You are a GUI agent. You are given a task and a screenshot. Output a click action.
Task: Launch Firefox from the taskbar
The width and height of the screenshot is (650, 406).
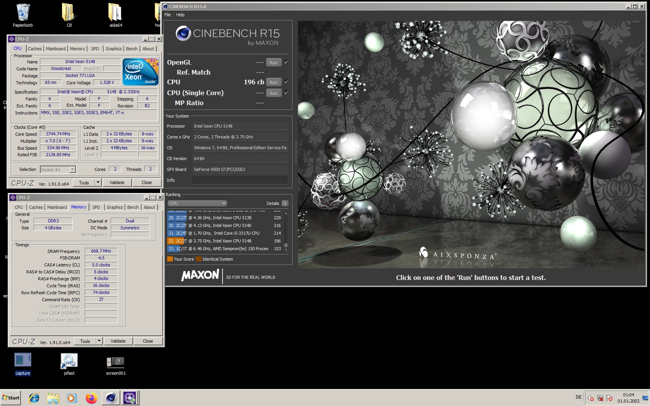click(91, 397)
